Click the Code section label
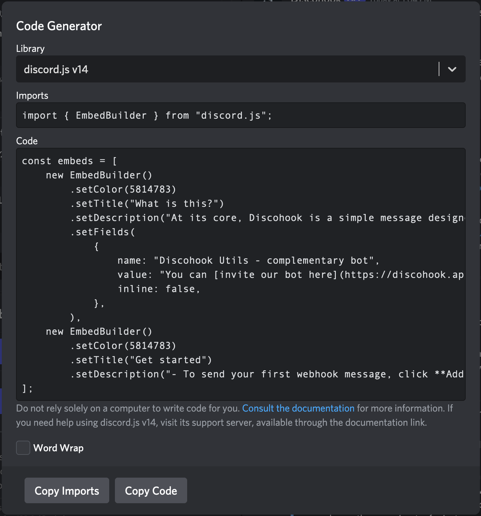This screenshot has width=481, height=516. [x=27, y=141]
